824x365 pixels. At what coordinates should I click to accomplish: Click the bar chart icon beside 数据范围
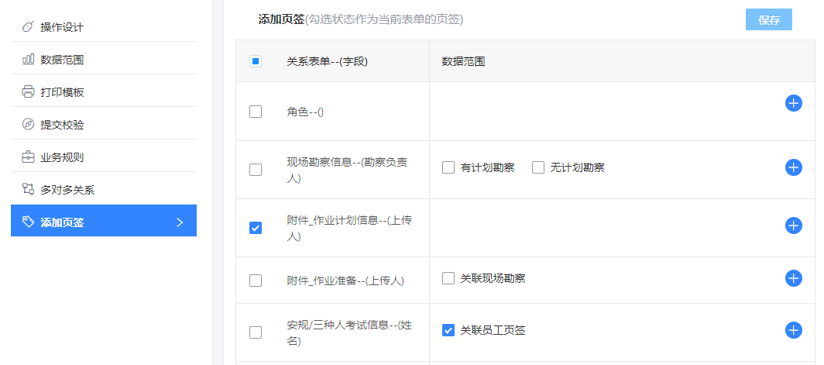(x=28, y=60)
